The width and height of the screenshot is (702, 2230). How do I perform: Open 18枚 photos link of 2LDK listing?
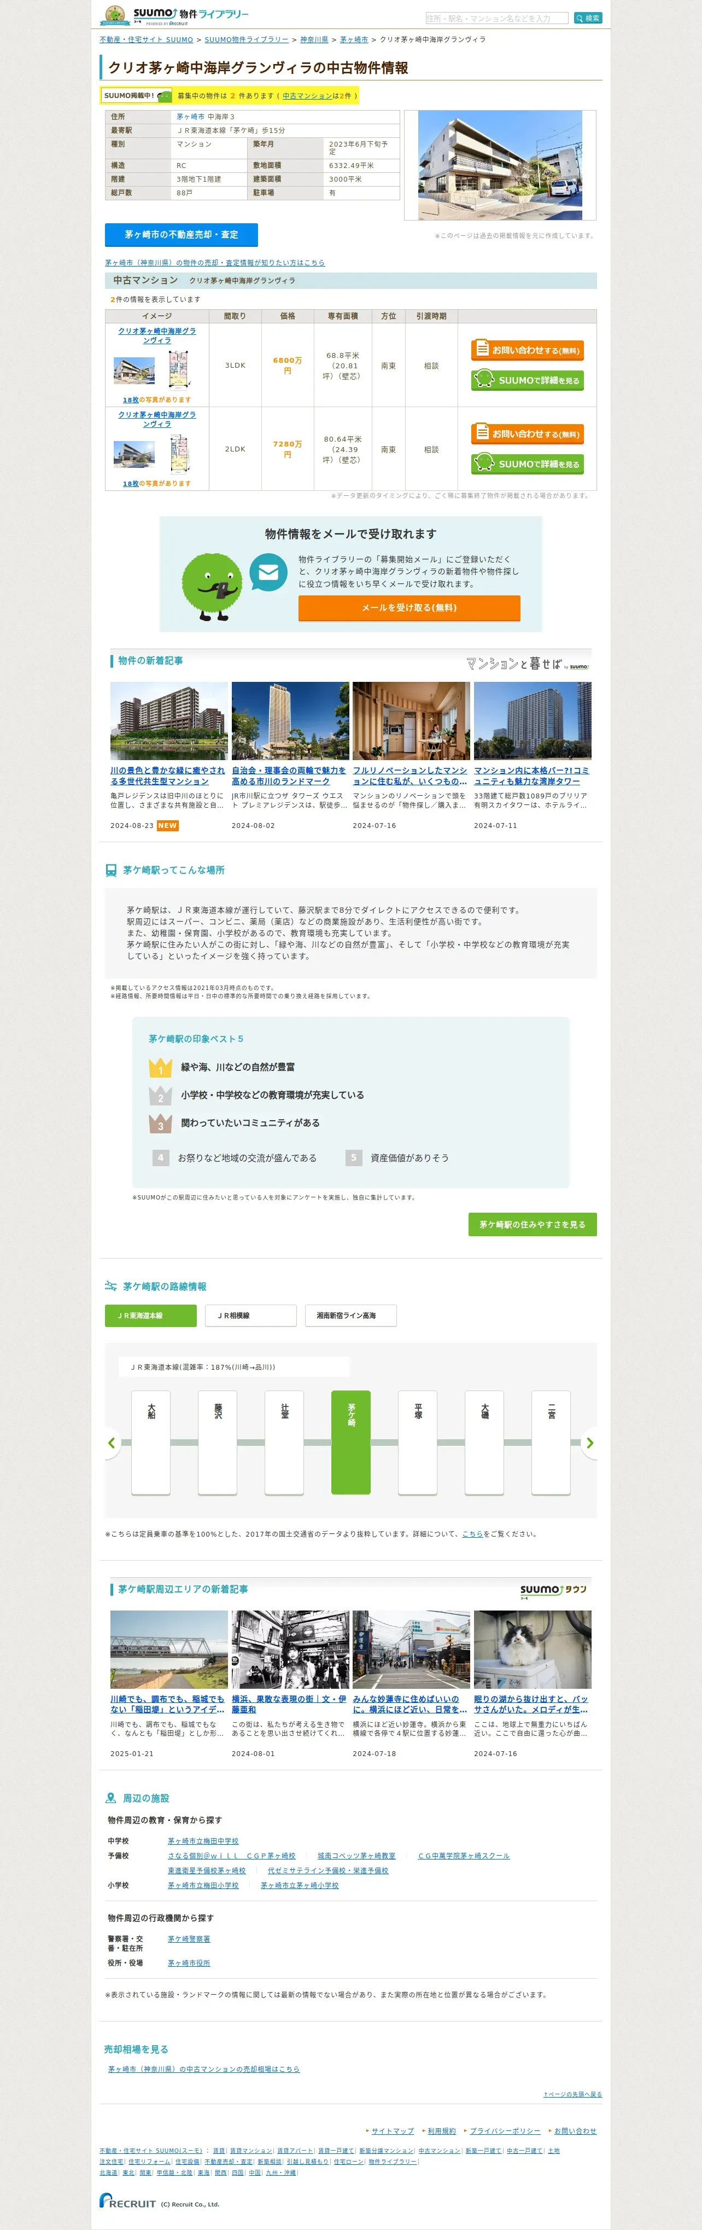point(131,484)
